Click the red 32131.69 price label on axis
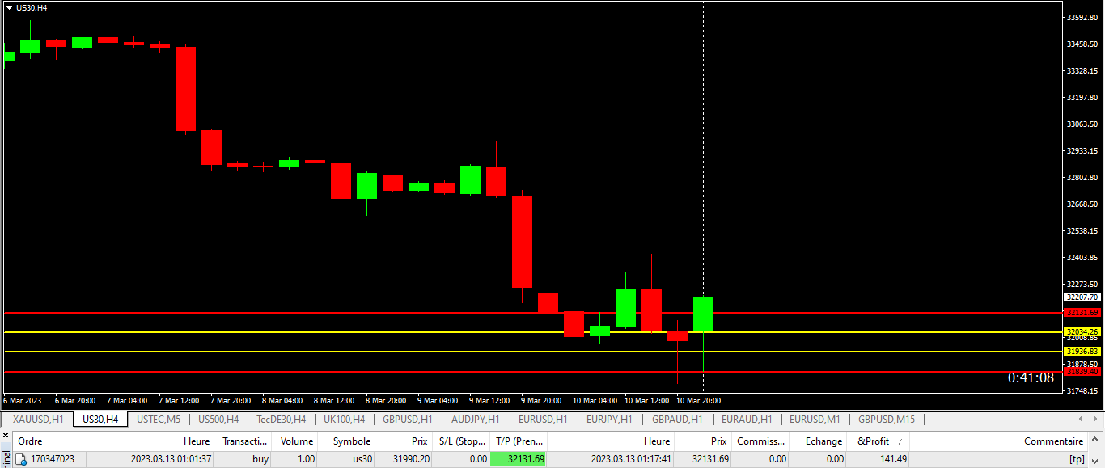 (x=1082, y=313)
